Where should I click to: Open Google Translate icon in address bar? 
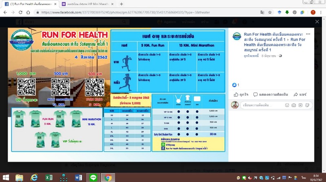[262, 13]
